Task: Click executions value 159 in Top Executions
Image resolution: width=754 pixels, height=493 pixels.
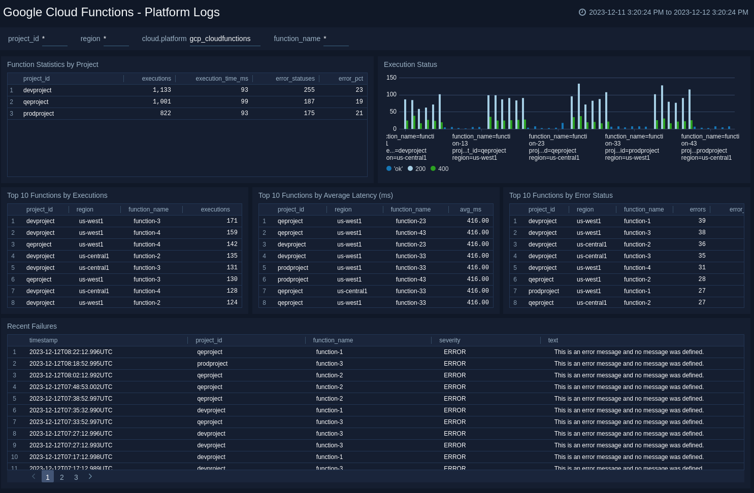Action: tap(232, 232)
